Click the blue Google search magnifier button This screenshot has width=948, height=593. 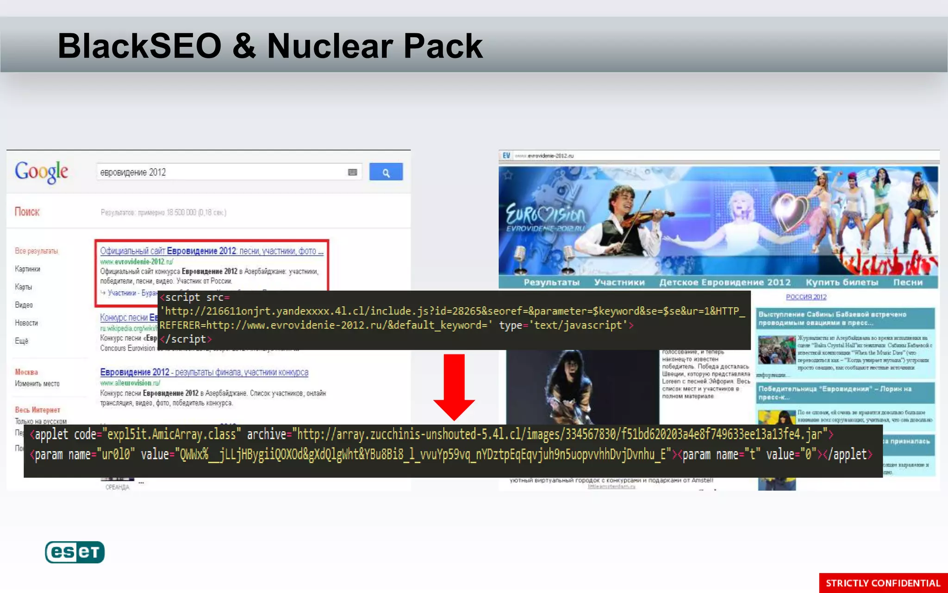(386, 172)
